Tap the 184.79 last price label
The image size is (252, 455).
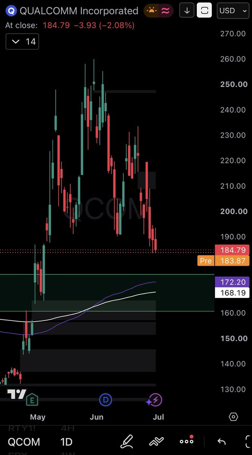pyautogui.click(x=232, y=250)
